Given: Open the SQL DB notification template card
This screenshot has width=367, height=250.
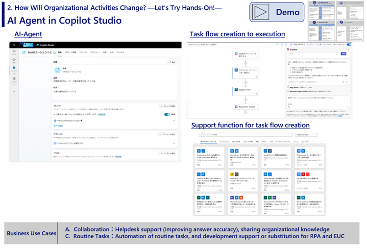Looking at the screenshot, I should (310, 181).
